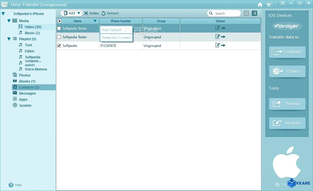Open the Test playlist
Image resolution: width=313 pixels, height=191 pixels.
[x=28, y=45]
